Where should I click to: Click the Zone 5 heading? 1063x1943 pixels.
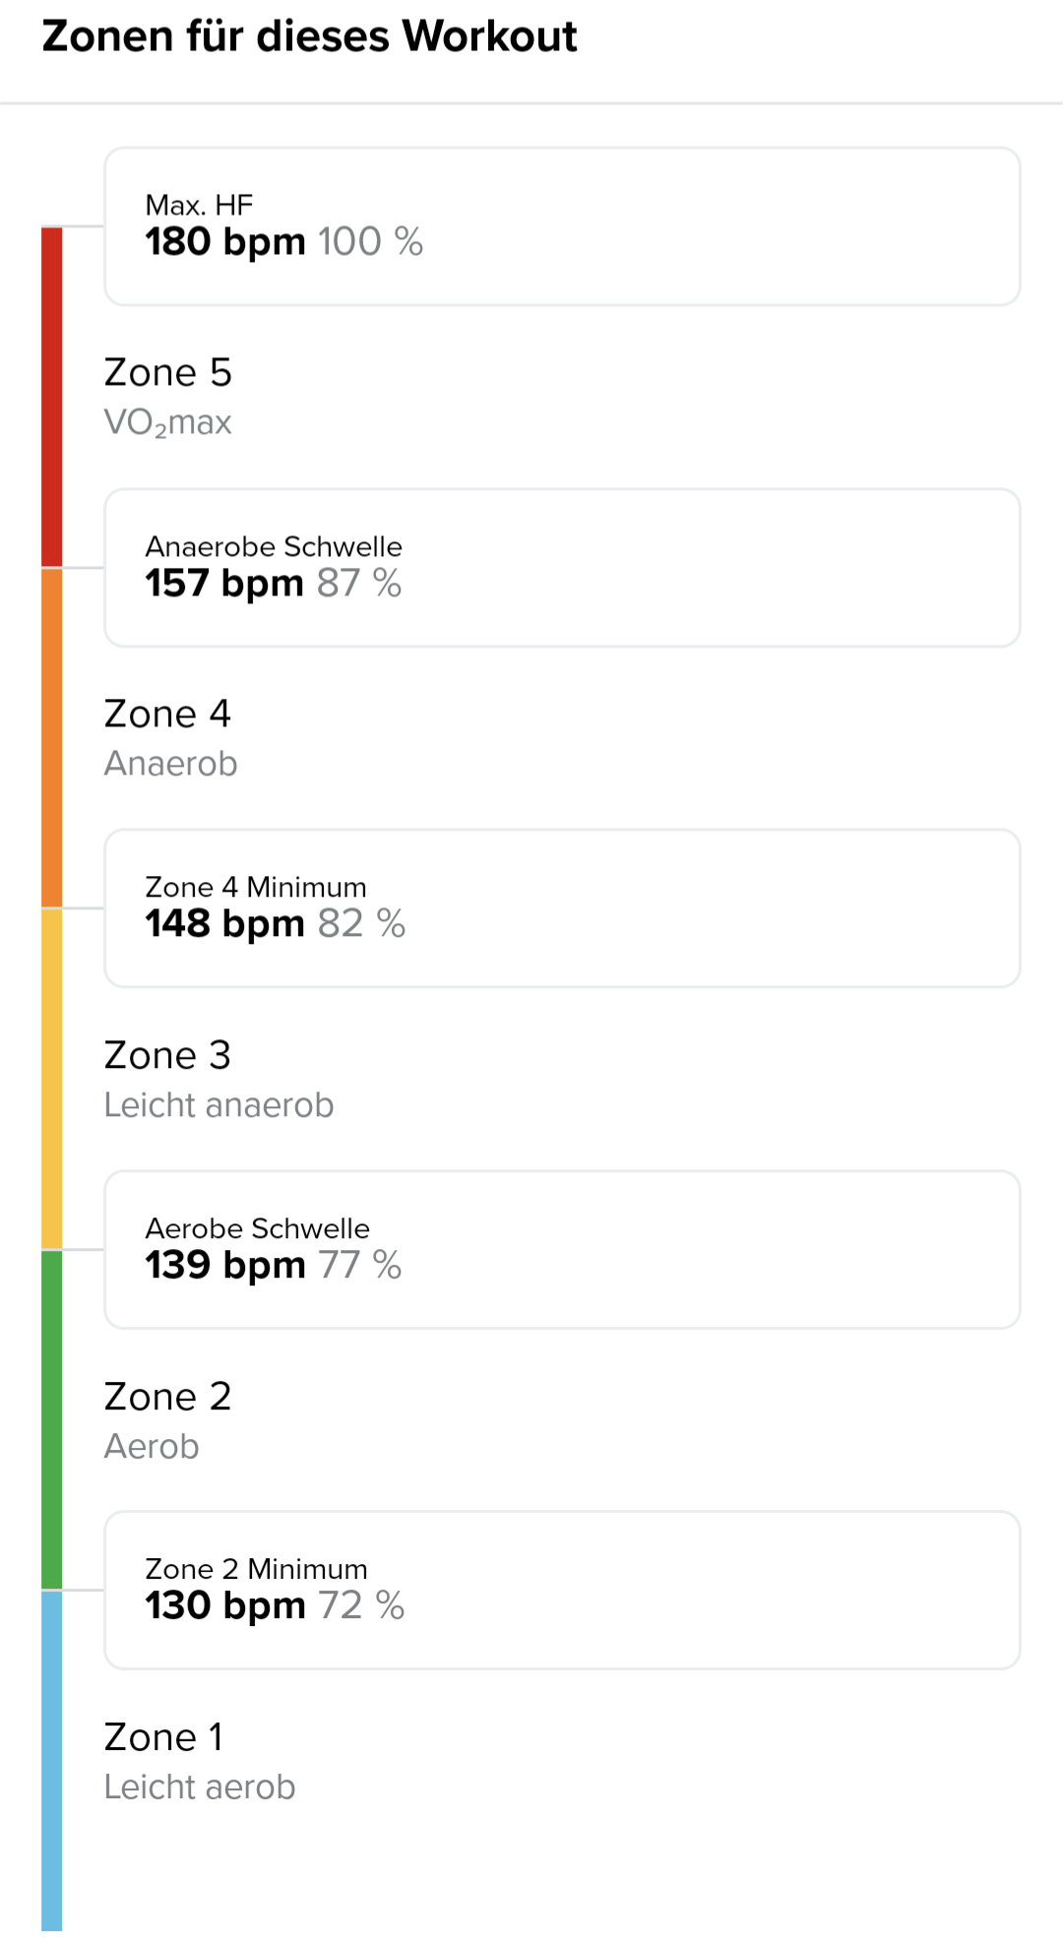pos(168,373)
